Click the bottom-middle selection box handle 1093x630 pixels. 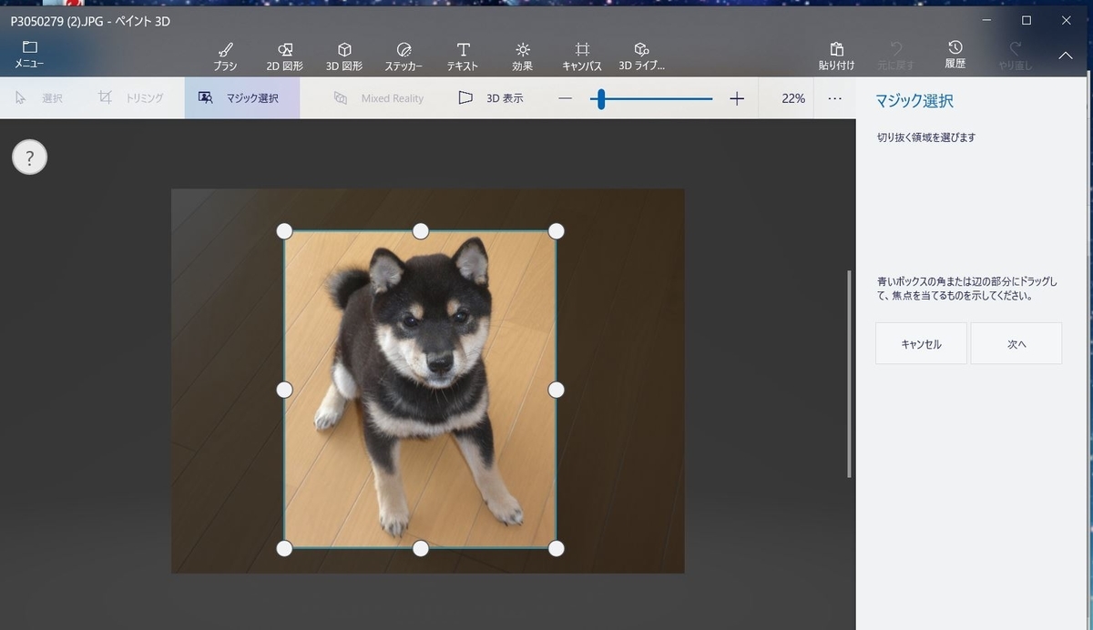click(x=420, y=548)
